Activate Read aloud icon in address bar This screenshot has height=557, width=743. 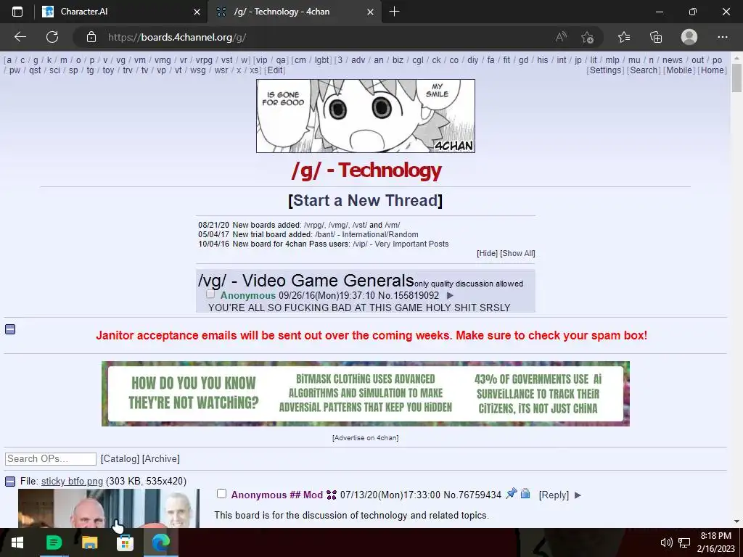561,37
